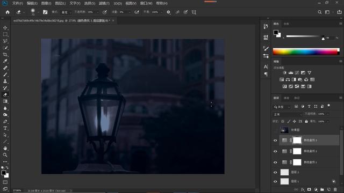Select the Rectangular Marquee tool

5,34
